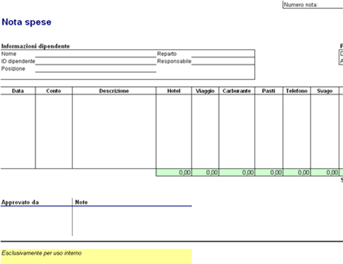Select the green Hotel total cell
Viewport: 343px width, 264px height.
pyautogui.click(x=174, y=173)
